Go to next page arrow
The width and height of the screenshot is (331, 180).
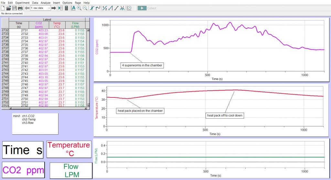54,8
